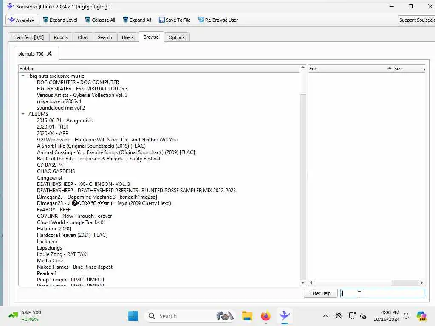The width and height of the screenshot is (435, 326).
Task: Switch to the Users tab
Action: pos(127,37)
